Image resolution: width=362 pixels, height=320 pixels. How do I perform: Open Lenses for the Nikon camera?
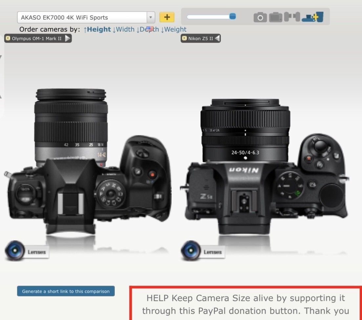click(x=202, y=251)
